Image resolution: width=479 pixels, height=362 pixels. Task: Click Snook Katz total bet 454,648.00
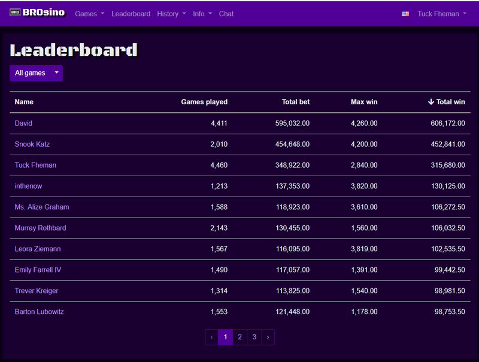[292, 144]
